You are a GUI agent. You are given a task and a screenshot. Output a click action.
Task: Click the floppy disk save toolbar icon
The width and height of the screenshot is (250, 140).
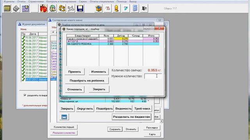tap(80, 8)
